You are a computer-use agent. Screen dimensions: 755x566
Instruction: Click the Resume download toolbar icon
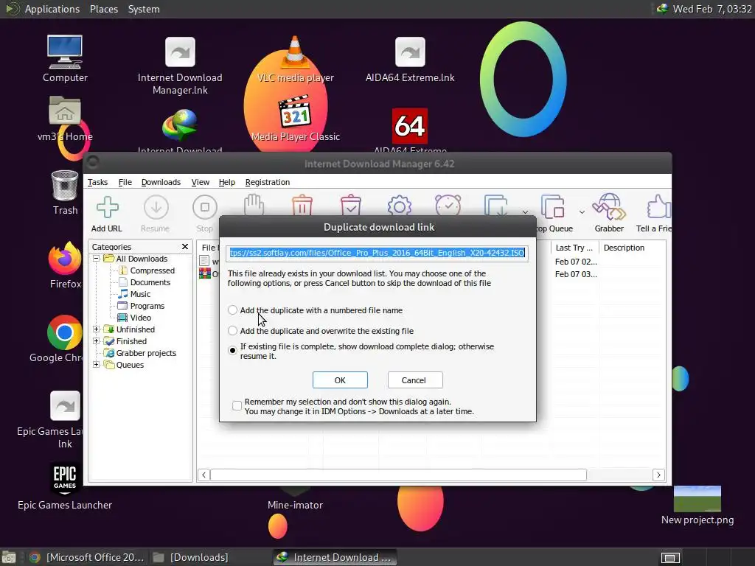tap(156, 208)
